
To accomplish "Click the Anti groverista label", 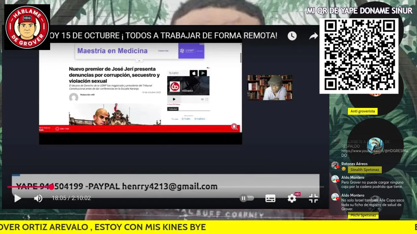I will coord(363,111).
